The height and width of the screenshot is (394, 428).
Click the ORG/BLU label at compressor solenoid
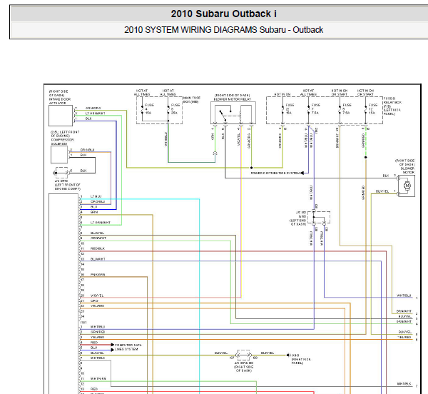pyautogui.click(x=87, y=150)
